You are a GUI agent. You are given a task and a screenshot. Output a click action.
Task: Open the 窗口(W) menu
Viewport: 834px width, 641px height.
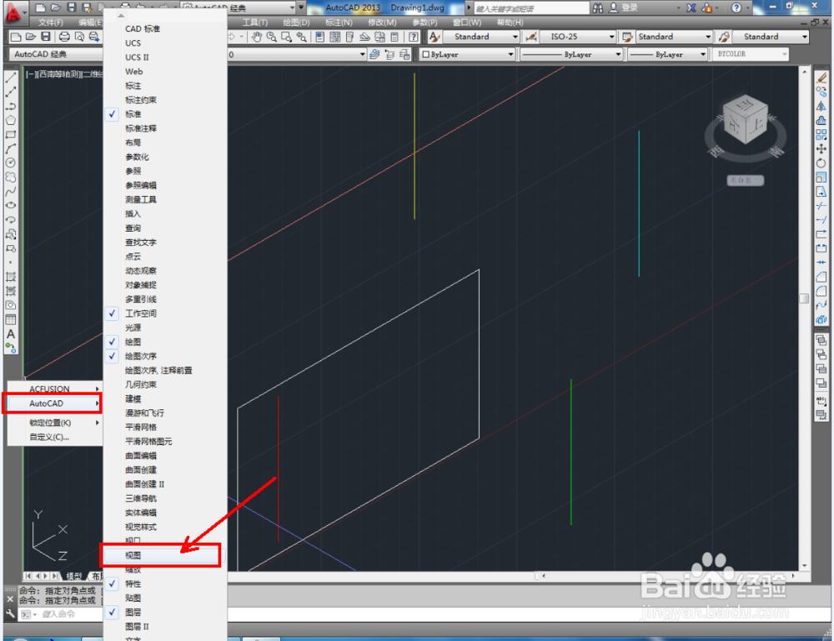[x=467, y=23]
